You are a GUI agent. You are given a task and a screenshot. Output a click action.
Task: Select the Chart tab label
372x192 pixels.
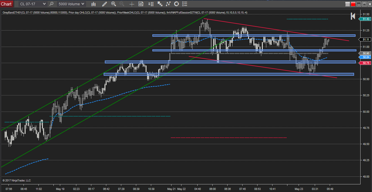click(x=6, y=4)
